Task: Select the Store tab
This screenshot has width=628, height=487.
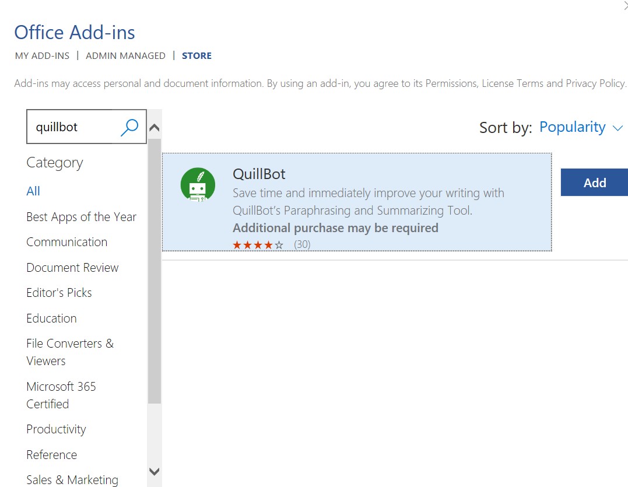Action: 197,55
